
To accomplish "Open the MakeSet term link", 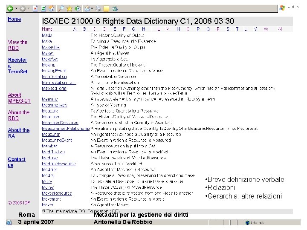I will 50,59.
